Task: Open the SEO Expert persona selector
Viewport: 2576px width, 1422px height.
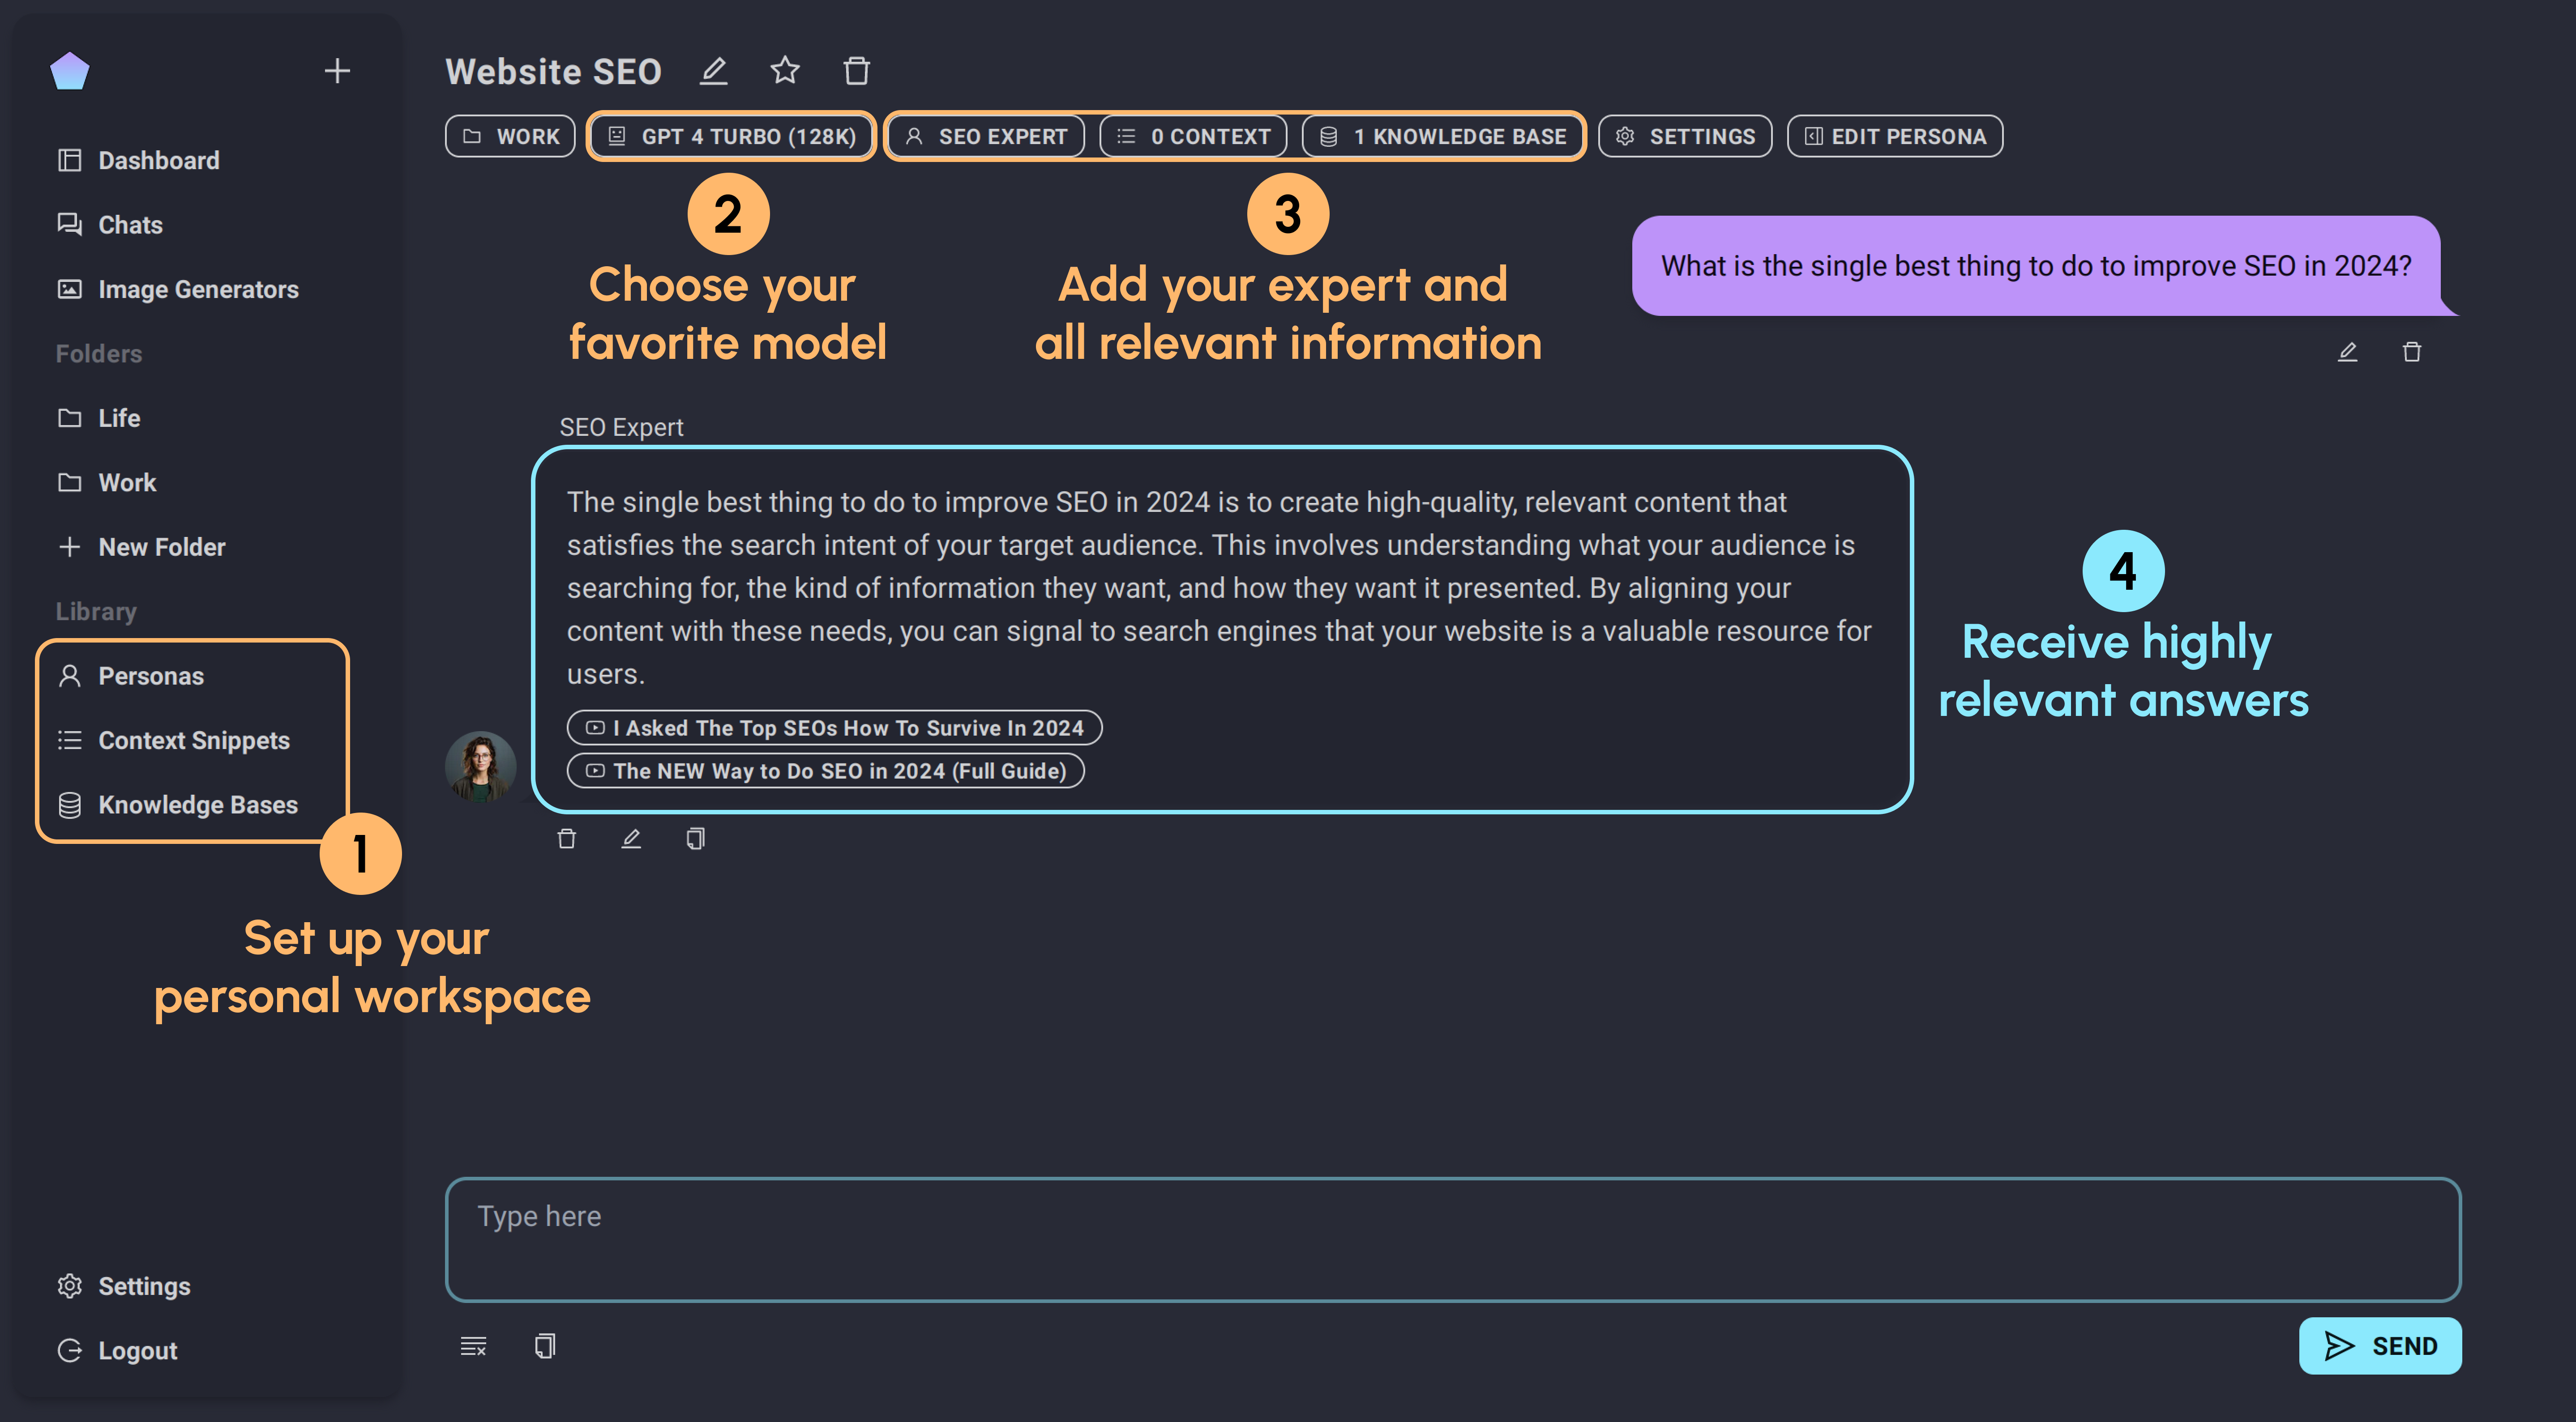Action: pos(985,136)
